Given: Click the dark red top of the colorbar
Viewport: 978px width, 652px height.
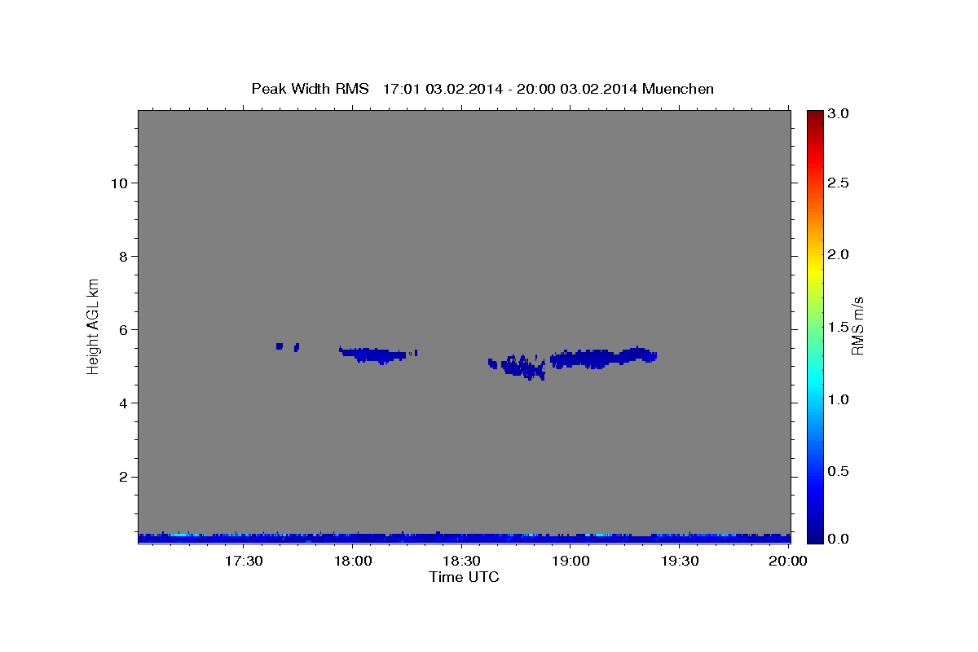Looking at the screenshot, I should [815, 118].
